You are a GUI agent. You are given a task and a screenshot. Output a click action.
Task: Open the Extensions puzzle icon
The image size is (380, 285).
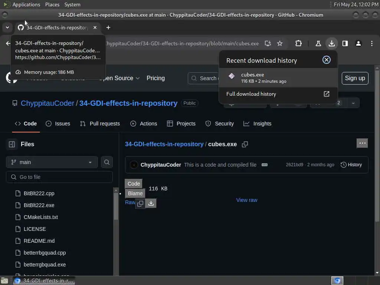click(x=299, y=44)
